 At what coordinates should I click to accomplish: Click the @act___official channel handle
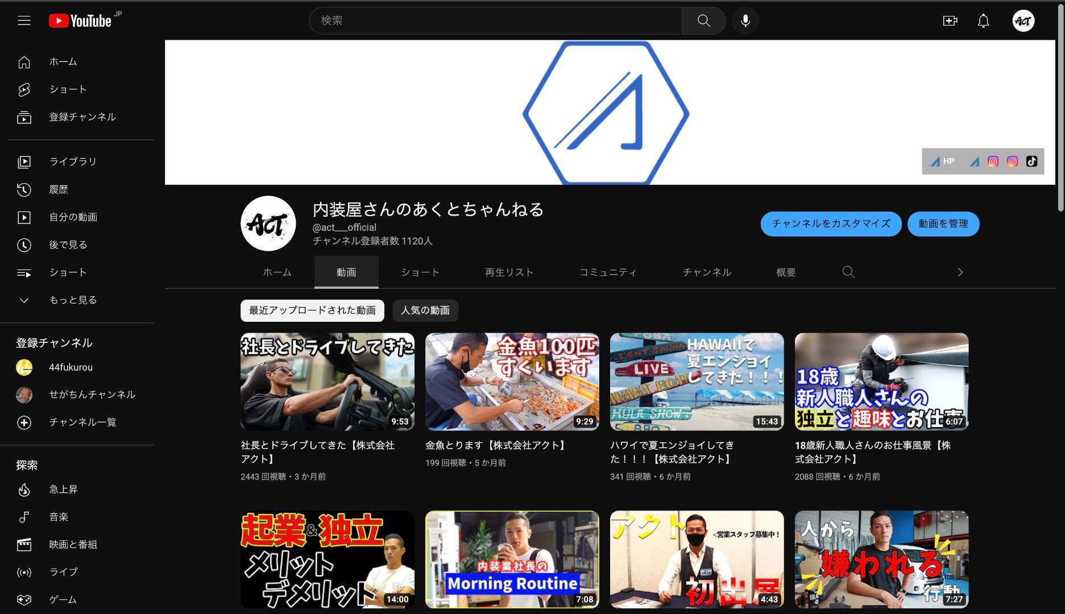tap(345, 227)
